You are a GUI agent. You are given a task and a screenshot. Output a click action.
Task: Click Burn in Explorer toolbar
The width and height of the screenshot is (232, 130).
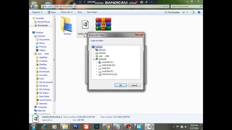pos(80,12)
